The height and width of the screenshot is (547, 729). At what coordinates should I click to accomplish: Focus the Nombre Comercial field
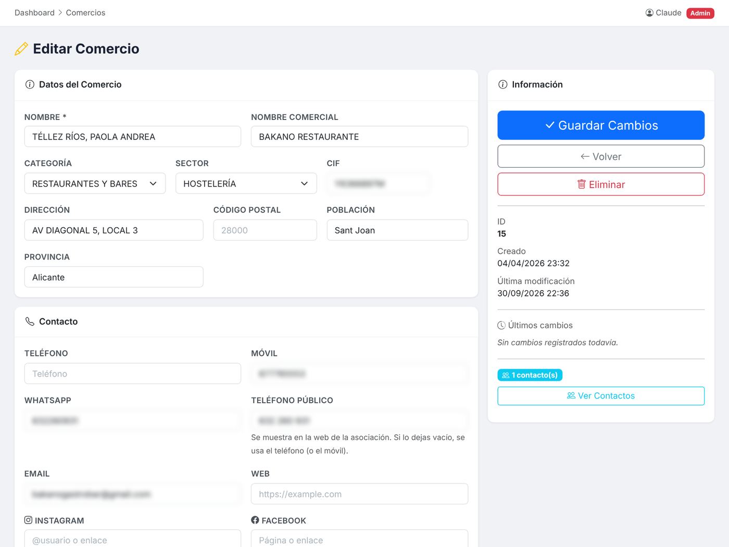coord(359,136)
